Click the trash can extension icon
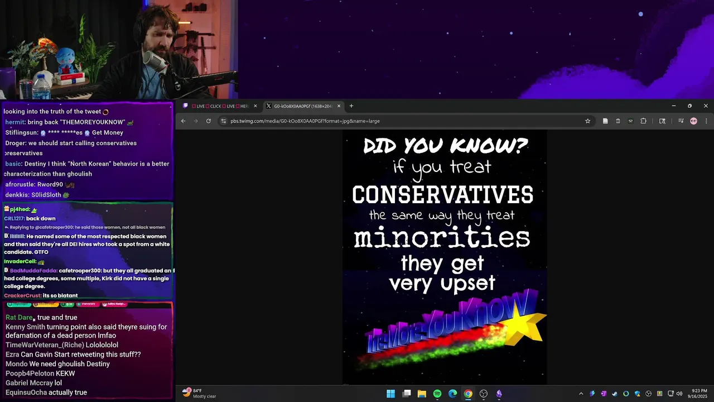The width and height of the screenshot is (714, 402). point(618,121)
